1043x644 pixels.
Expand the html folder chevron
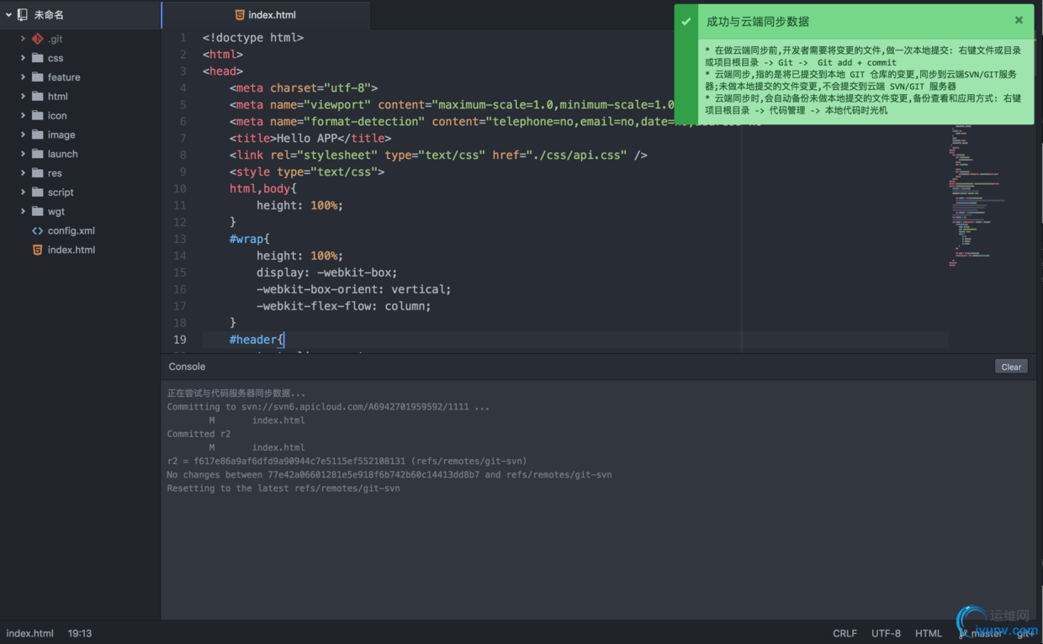pos(23,97)
